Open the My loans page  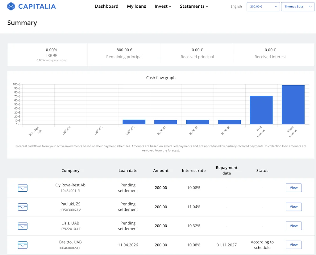(136, 6)
